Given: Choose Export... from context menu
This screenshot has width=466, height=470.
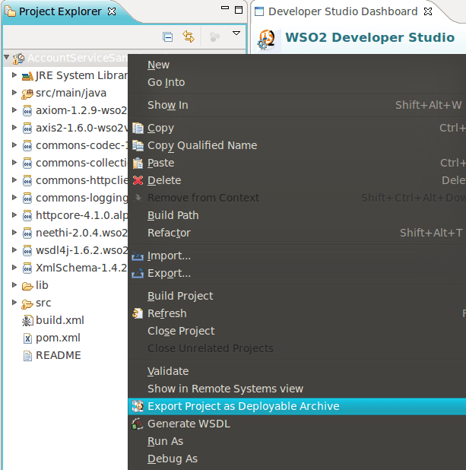Looking at the screenshot, I should click(x=297, y=273).
